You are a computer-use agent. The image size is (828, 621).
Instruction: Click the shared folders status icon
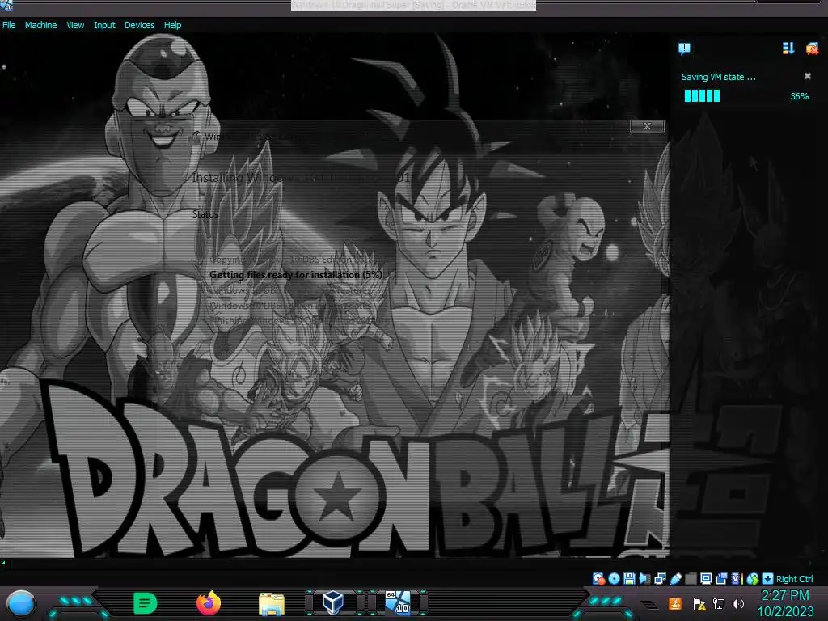[691, 579]
